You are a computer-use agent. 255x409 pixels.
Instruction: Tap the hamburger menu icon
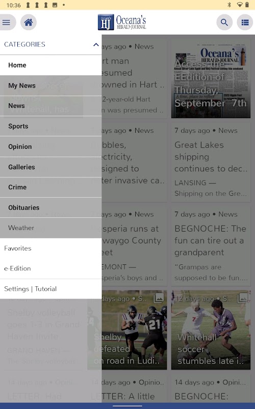point(6,22)
